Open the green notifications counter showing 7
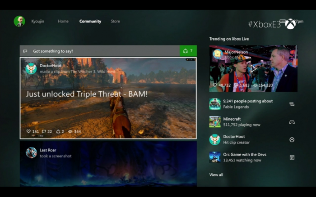Screen dimensions: 316x197 (188, 51)
